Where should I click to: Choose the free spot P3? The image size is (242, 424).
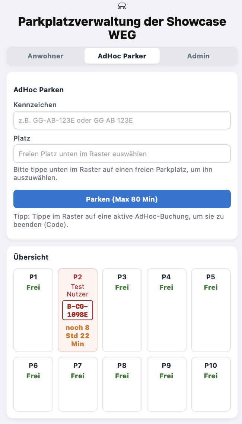(x=122, y=310)
